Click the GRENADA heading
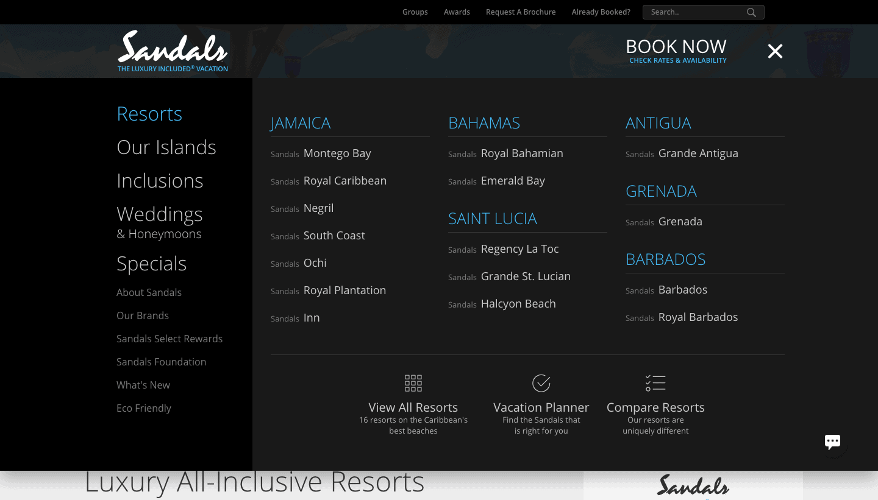This screenshot has height=500, width=878. (x=661, y=191)
